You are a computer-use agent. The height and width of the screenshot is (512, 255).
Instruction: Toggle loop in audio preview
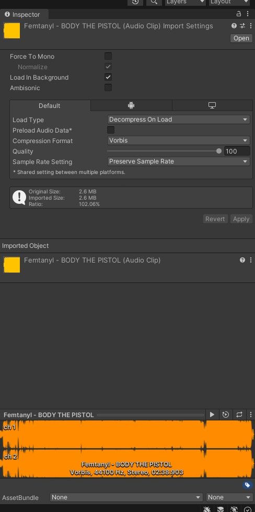pos(239,415)
